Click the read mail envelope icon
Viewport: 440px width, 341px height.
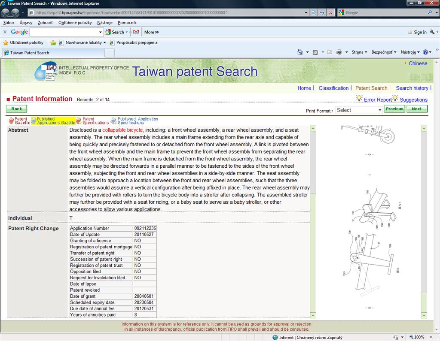tap(330, 52)
